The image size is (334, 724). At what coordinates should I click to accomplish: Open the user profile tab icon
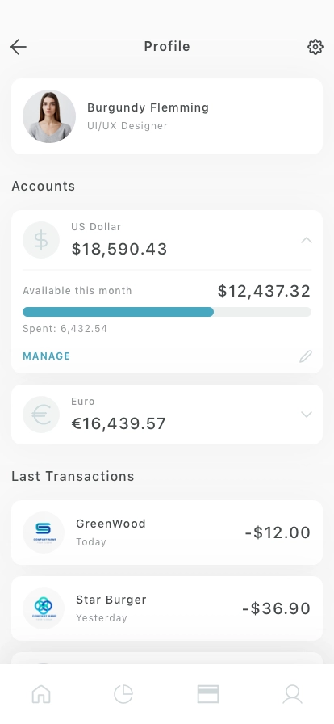click(293, 694)
